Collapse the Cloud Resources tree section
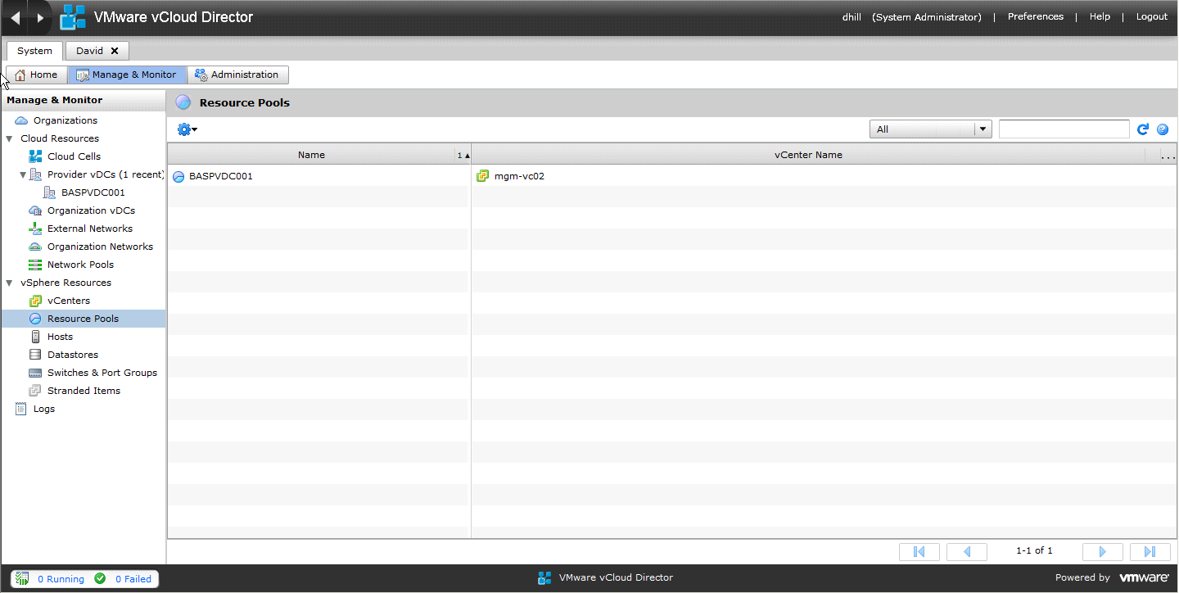This screenshot has height=593, width=1179. [x=9, y=138]
